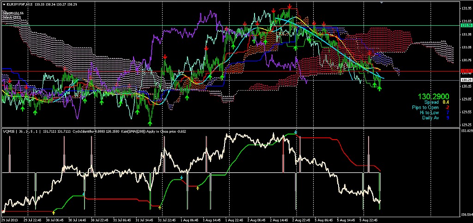Click the red sell arrow at the chart's highest peak
473x223 pixels.
(289, 6)
